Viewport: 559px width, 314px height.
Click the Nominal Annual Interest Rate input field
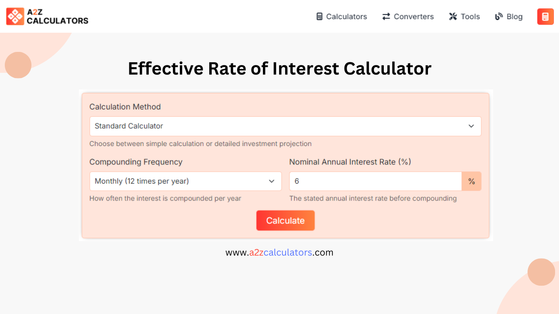click(x=376, y=181)
